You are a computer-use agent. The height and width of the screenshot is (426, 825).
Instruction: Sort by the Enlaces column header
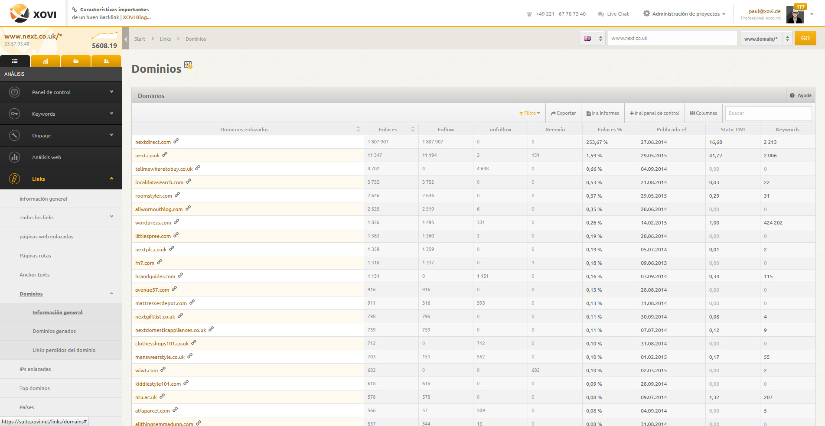tap(388, 130)
